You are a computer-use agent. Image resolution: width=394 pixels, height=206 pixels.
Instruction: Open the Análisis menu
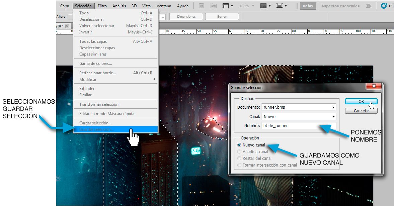point(119,6)
